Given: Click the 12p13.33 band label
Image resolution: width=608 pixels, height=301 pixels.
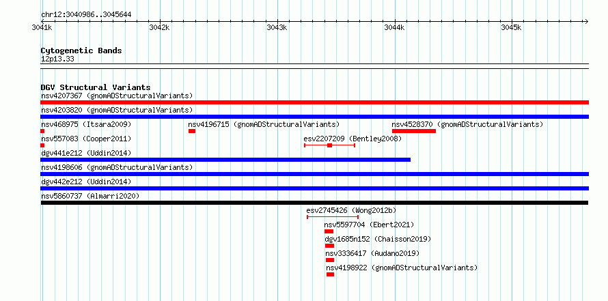Looking at the screenshot, I should (x=57, y=59).
